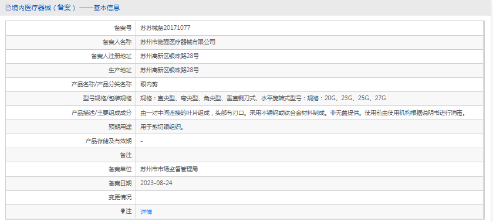Select the description starting 由一对中间连接的叶片组成

pyautogui.click(x=303, y=112)
